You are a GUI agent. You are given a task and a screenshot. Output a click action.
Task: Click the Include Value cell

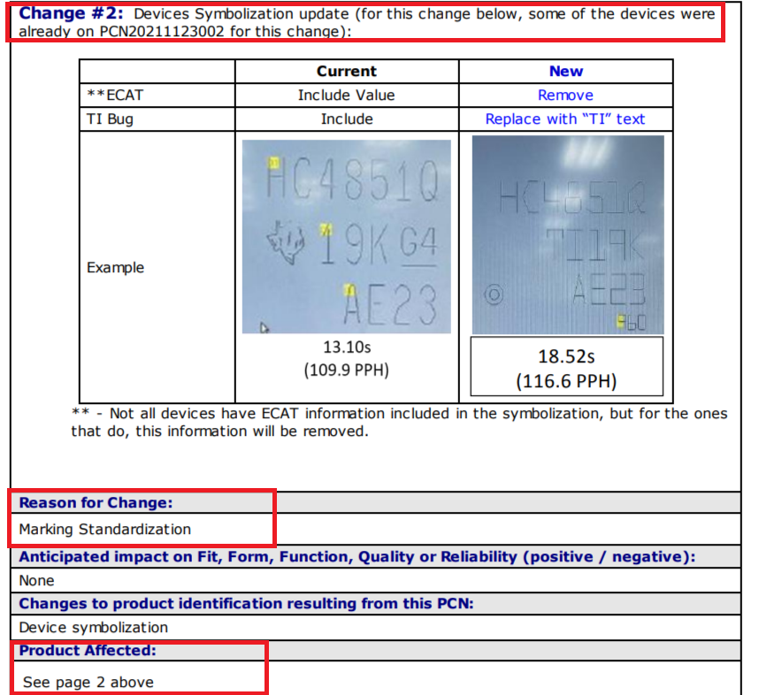tap(347, 95)
